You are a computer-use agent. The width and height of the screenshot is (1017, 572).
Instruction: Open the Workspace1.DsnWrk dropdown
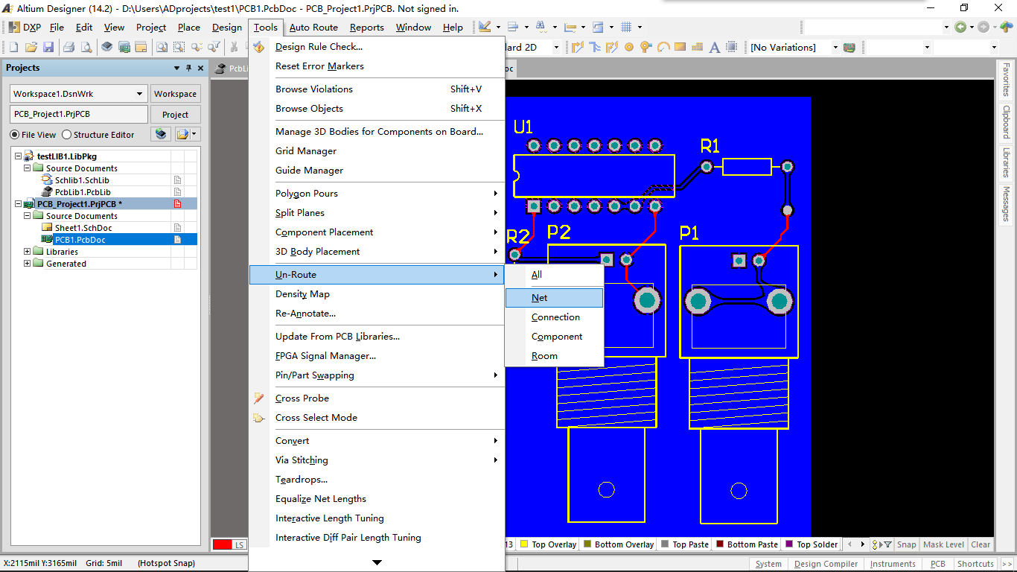pyautogui.click(x=139, y=94)
